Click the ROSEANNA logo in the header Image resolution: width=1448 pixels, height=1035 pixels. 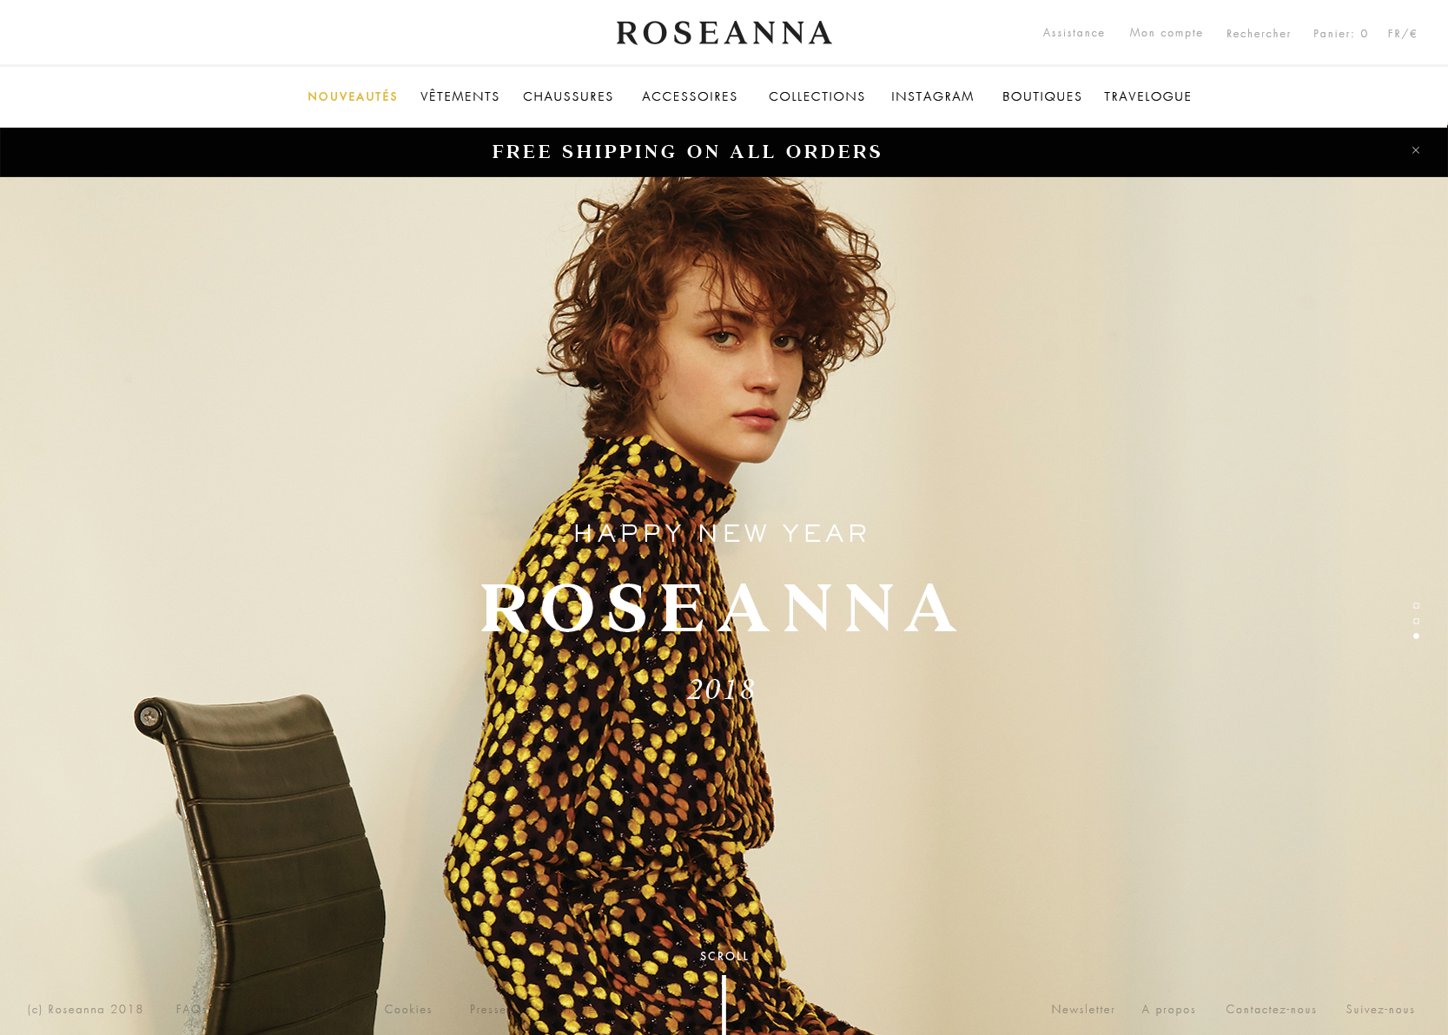[x=724, y=33]
